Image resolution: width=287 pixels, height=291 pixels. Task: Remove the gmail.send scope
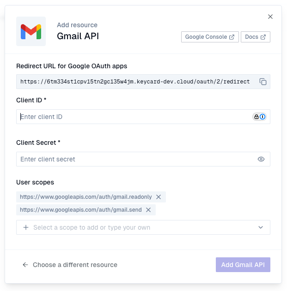[x=148, y=210]
